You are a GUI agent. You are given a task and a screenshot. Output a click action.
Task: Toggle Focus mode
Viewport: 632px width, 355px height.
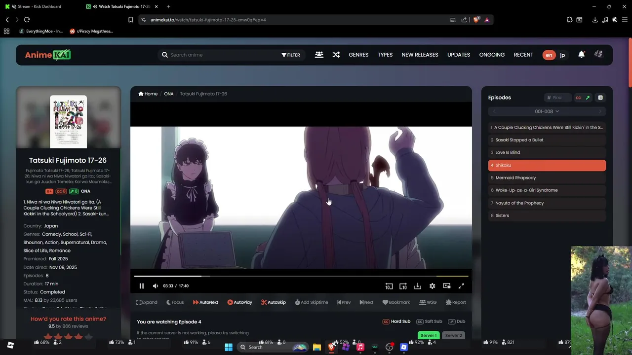click(175, 302)
